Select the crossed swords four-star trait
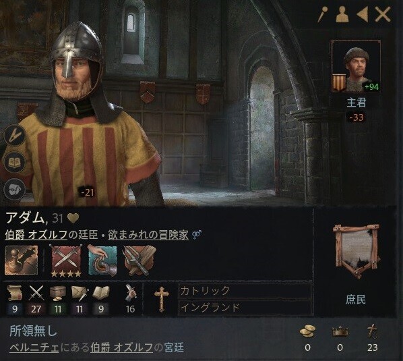The image size is (403, 361). (x=66, y=260)
